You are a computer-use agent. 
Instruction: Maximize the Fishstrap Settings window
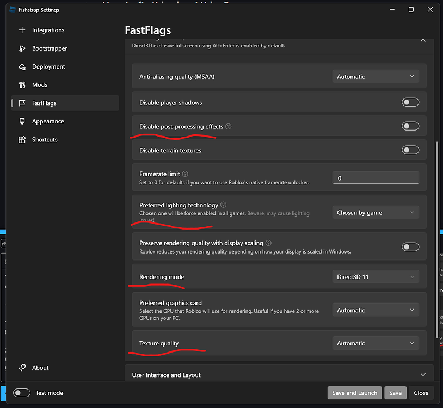tap(411, 10)
